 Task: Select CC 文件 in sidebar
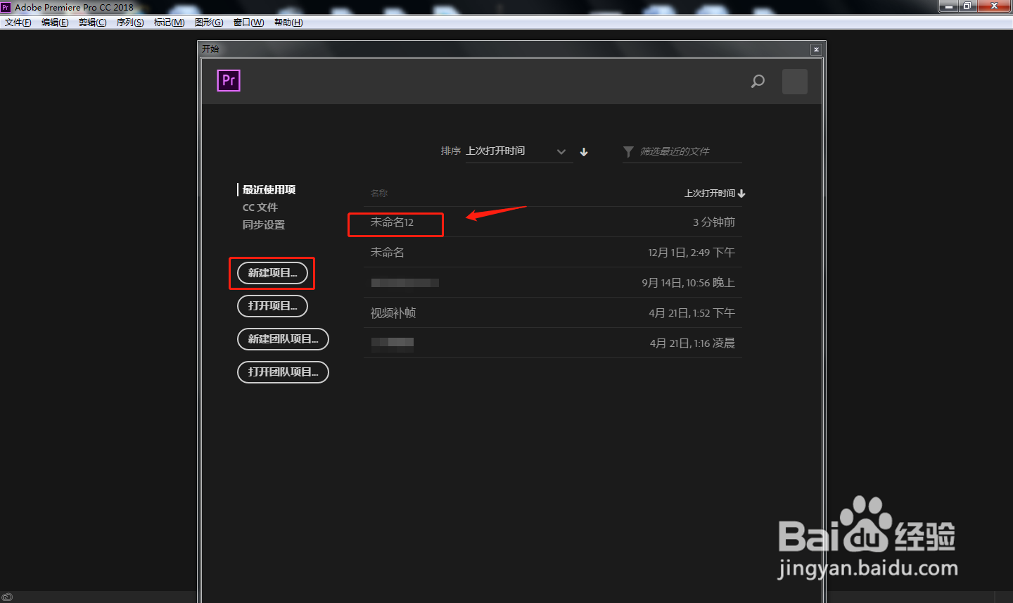[x=260, y=208]
